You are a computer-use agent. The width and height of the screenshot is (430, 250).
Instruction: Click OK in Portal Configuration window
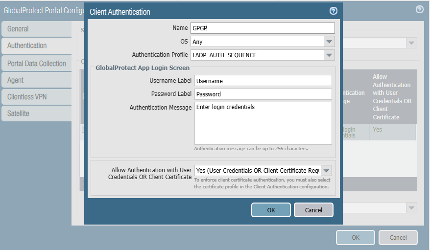coord(356,237)
